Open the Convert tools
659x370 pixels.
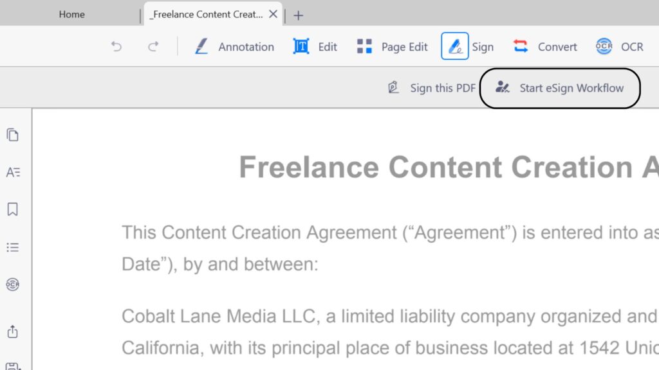tap(545, 46)
